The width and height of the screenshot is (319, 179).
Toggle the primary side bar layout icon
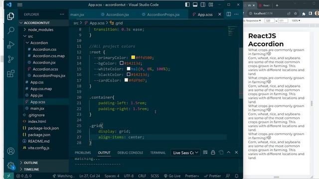point(187,4)
